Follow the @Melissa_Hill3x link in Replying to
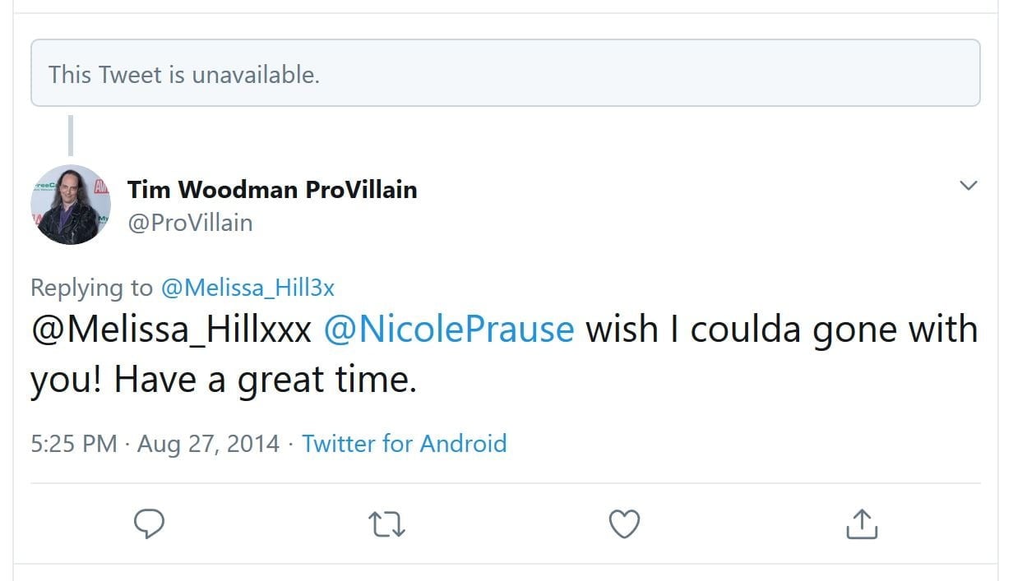1013x581 pixels. [247, 288]
